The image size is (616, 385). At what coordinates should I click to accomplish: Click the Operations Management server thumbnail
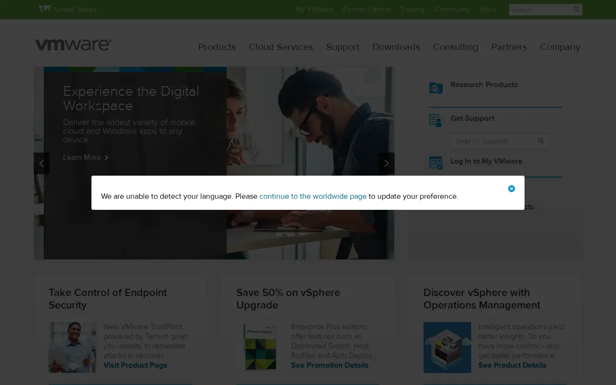pos(447,347)
